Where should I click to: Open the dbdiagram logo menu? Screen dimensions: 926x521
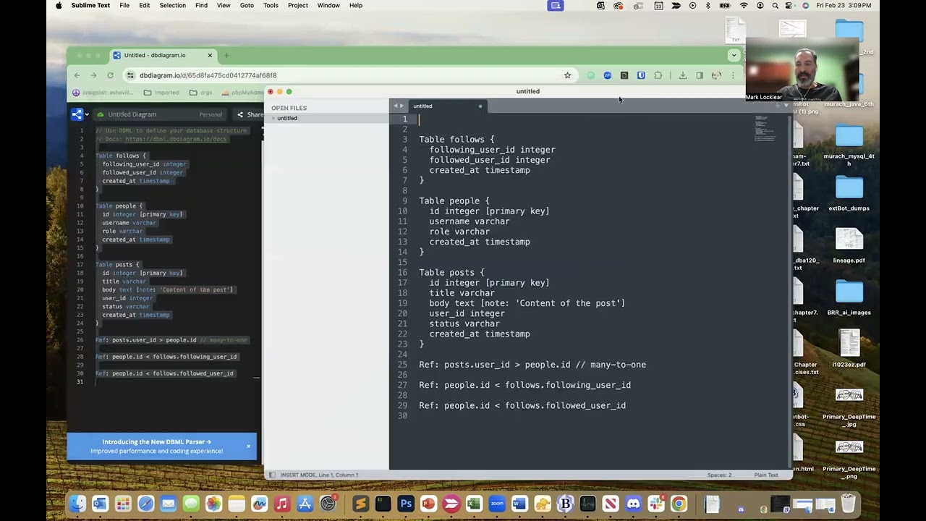coord(80,114)
